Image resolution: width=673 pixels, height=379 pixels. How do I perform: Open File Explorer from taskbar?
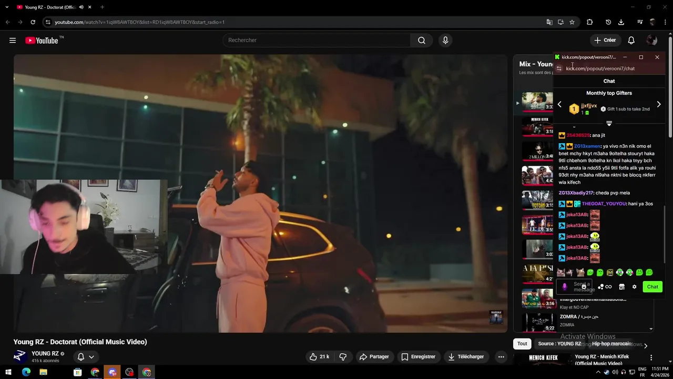pyautogui.click(x=44, y=372)
